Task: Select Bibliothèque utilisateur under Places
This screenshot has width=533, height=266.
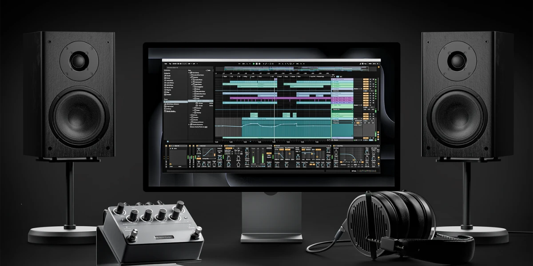Action: tap(171, 104)
